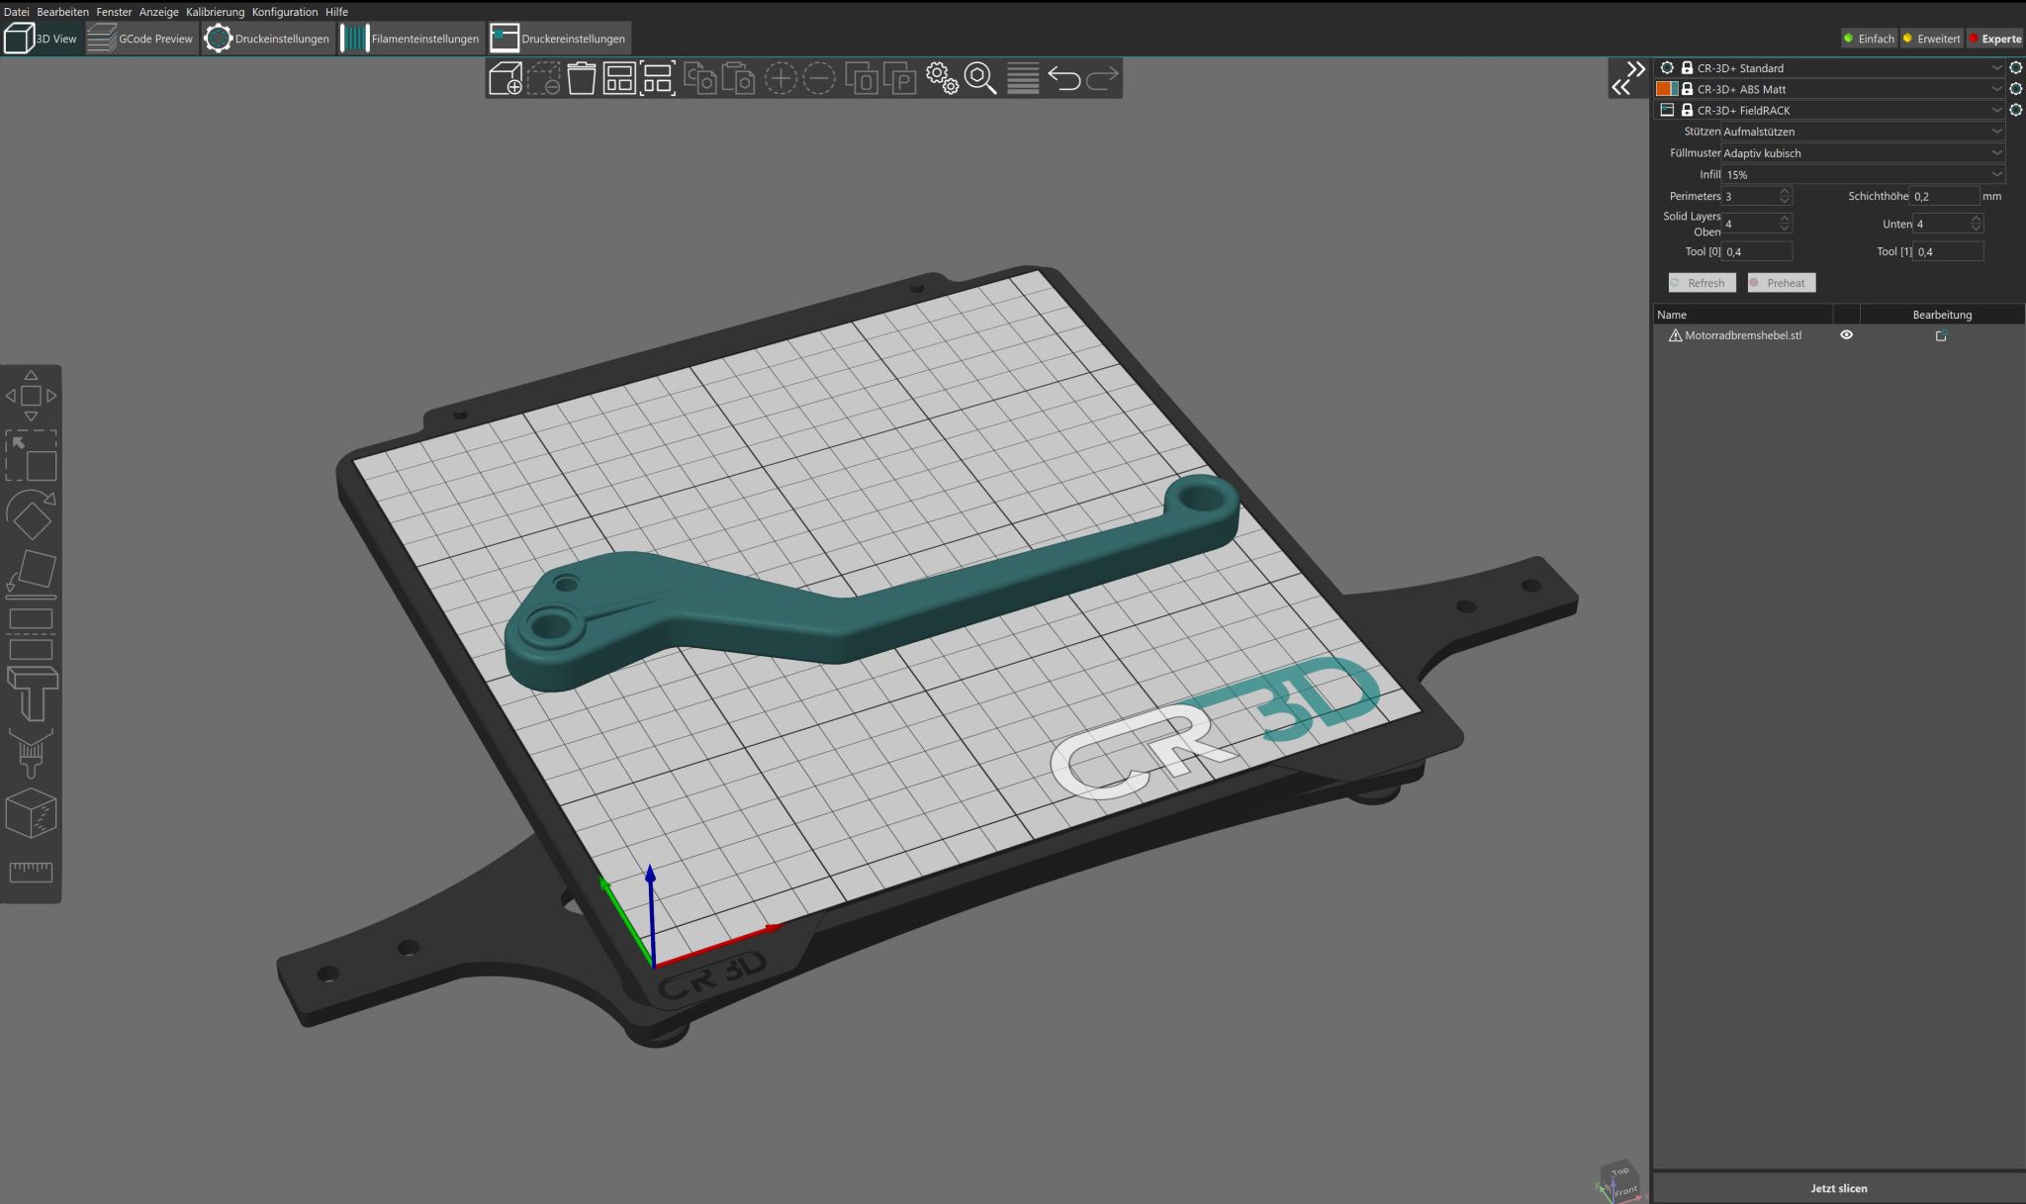Switch to Erweitert mode

(1931, 39)
